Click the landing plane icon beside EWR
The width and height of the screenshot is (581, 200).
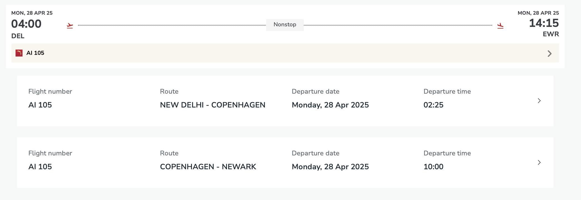point(500,26)
